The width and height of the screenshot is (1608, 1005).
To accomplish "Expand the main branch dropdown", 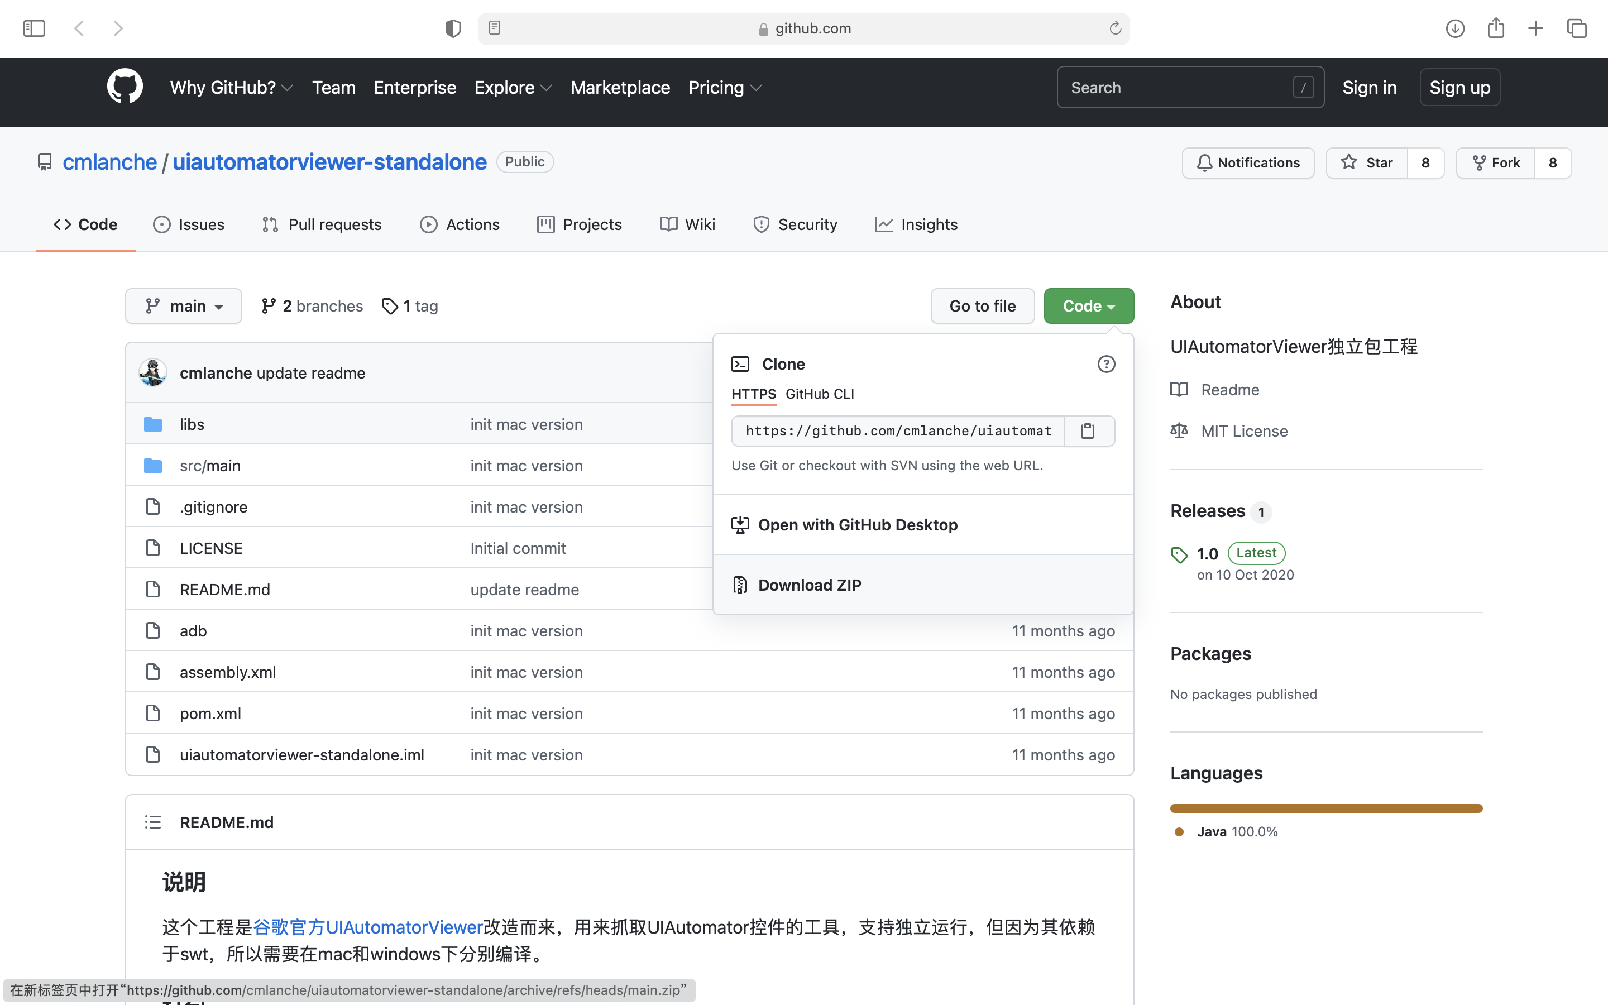I will 183,306.
